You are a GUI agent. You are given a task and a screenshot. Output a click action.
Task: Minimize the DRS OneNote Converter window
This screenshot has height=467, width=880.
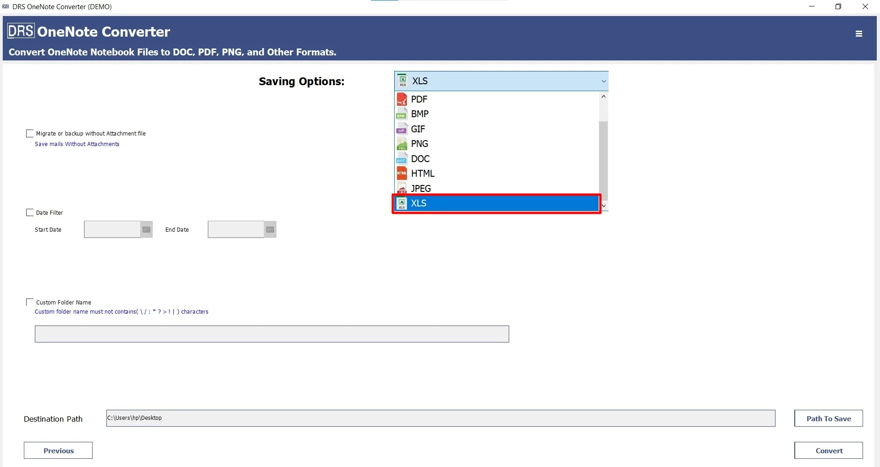coord(812,6)
